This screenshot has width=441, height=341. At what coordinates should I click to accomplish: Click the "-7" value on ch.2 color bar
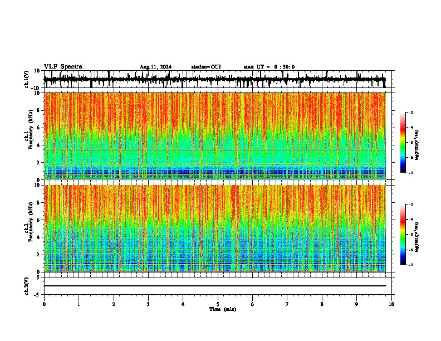[410, 265]
